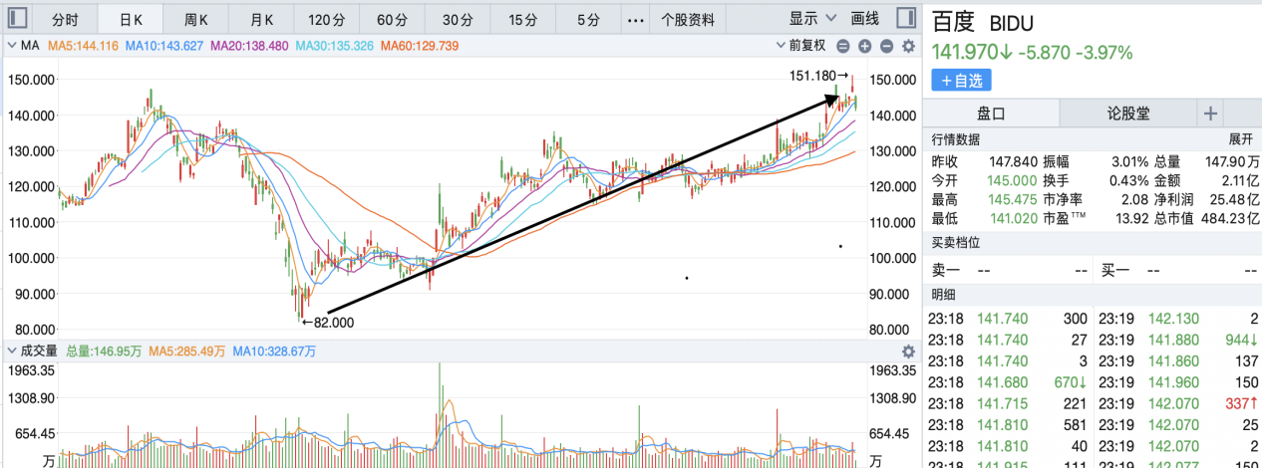The image size is (1262, 468).
Task: Collapse the MA indicator chevron
Action: (x=11, y=46)
